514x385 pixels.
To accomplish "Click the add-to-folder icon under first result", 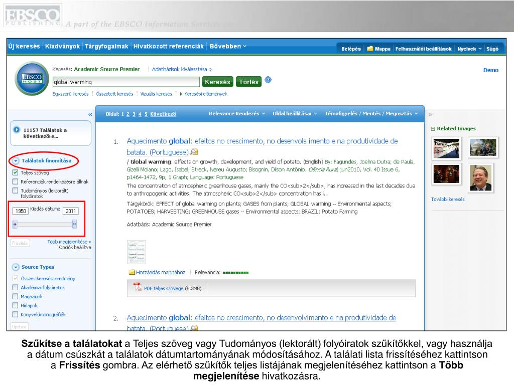I will (x=132, y=272).
